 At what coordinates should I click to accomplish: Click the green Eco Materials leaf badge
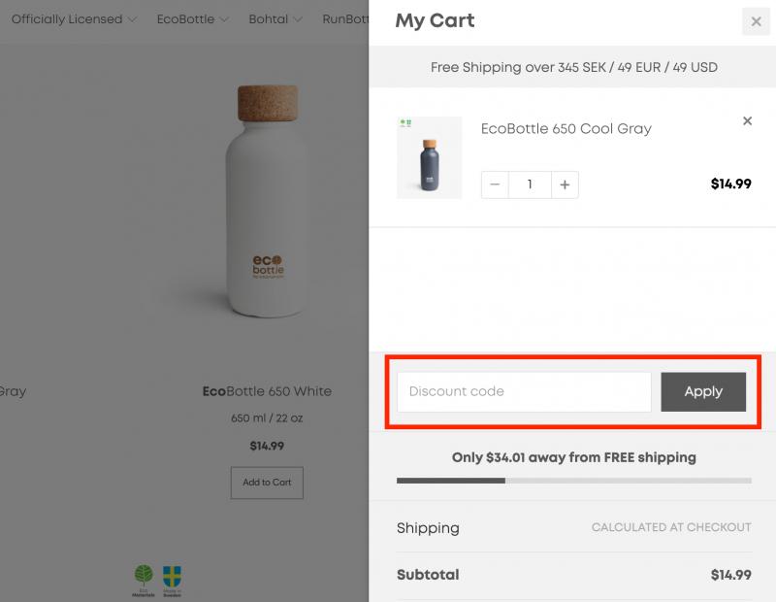pos(144,581)
